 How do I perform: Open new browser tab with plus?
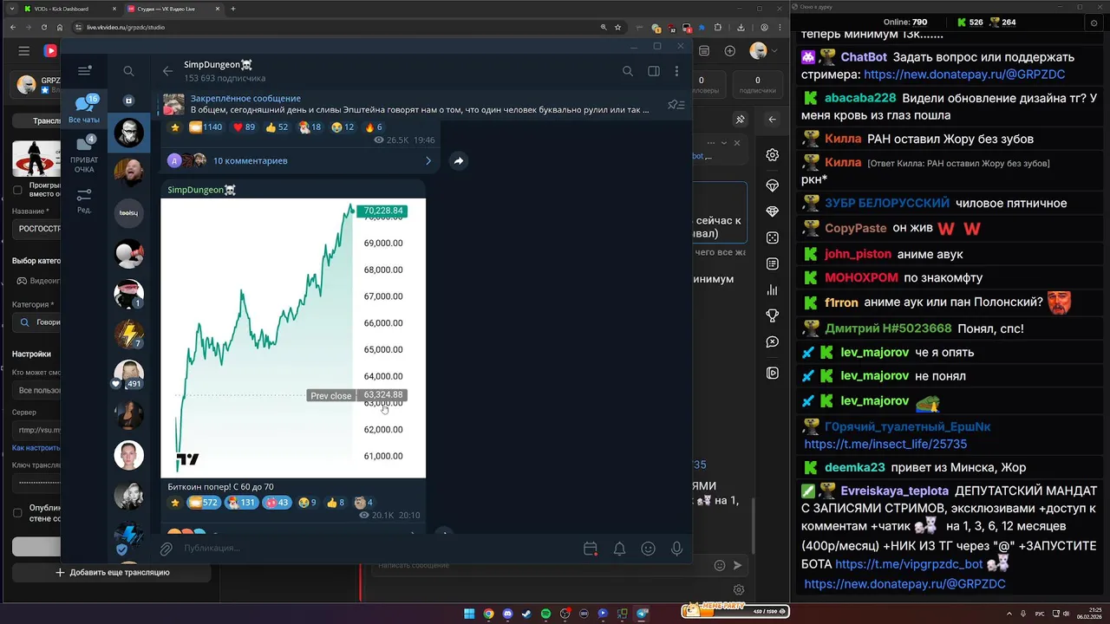(232, 9)
